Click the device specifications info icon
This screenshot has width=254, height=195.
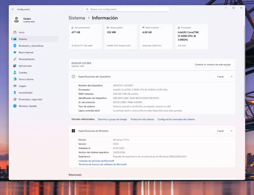(x=73, y=76)
